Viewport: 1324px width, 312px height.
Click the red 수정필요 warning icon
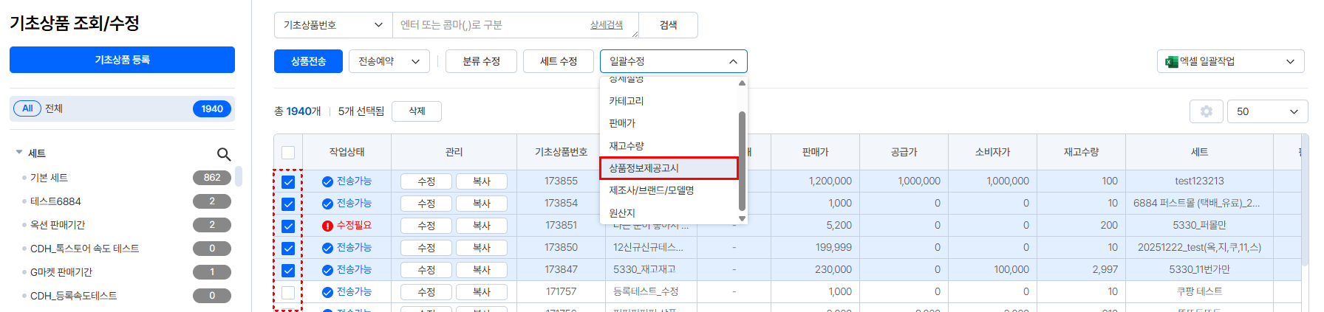point(327,226)
